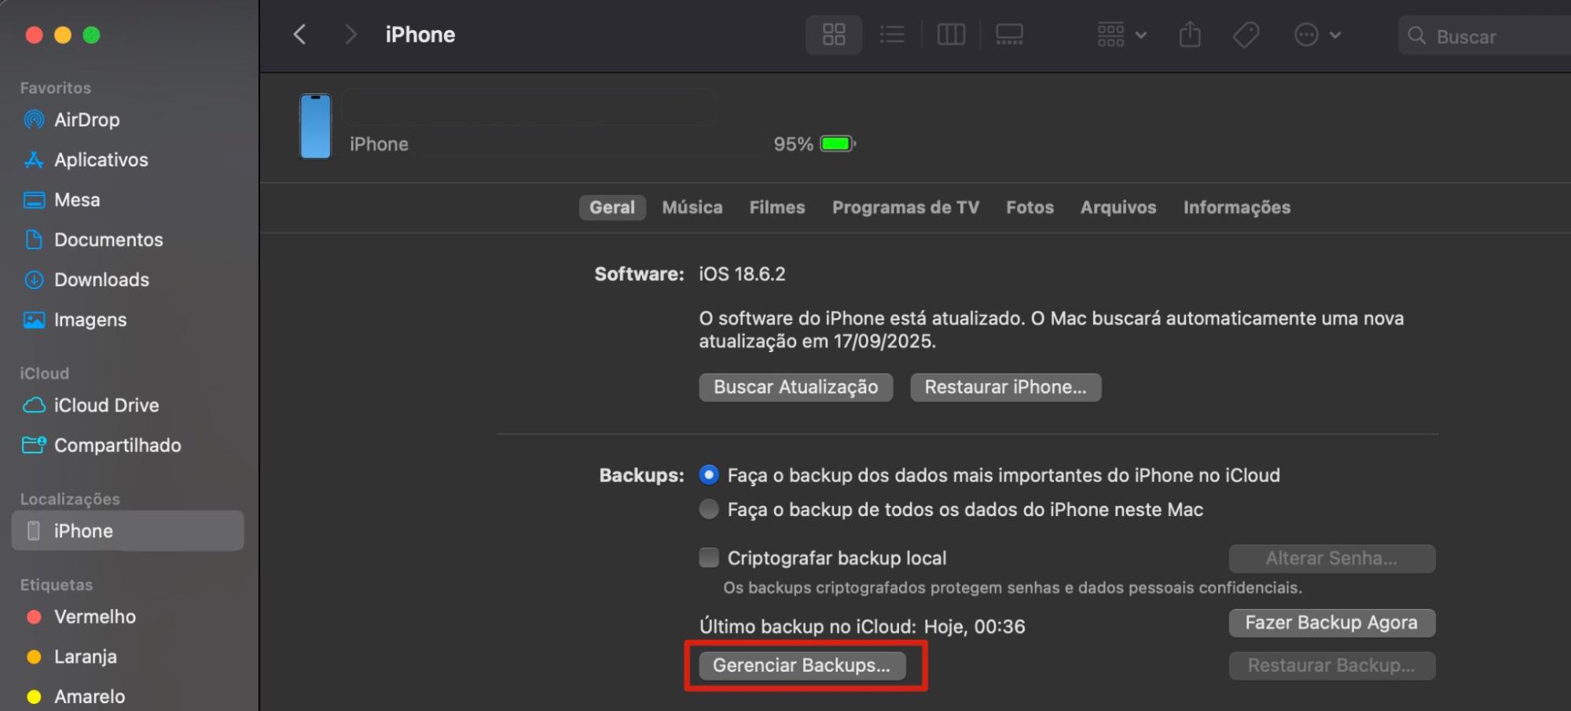Select Aplicativos in the Favoritos sidebar
The width and height of the screenshot is (1571, 711).
tap(101, 159)
